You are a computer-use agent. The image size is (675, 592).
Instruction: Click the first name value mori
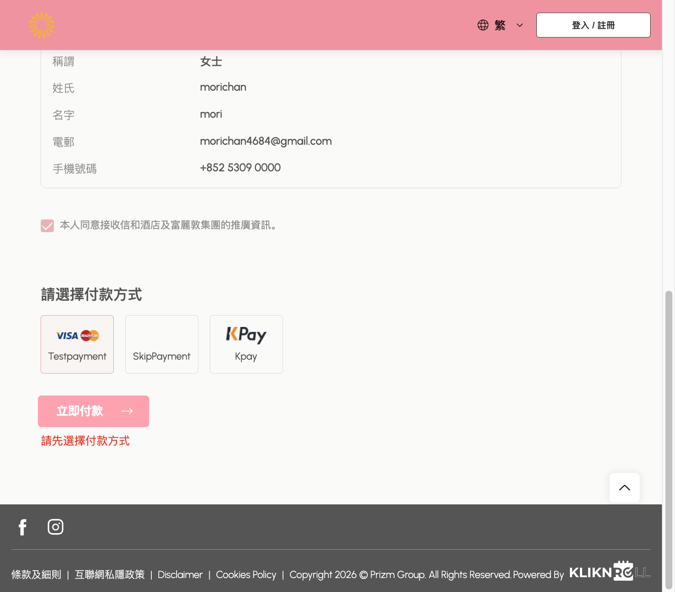[211, 114]
